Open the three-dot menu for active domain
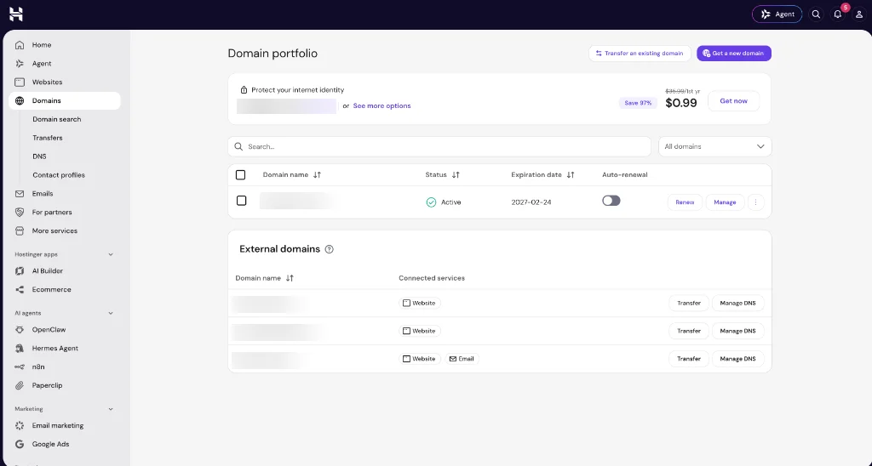This screenshot has width=872, height=466. (x=756, y=202)
